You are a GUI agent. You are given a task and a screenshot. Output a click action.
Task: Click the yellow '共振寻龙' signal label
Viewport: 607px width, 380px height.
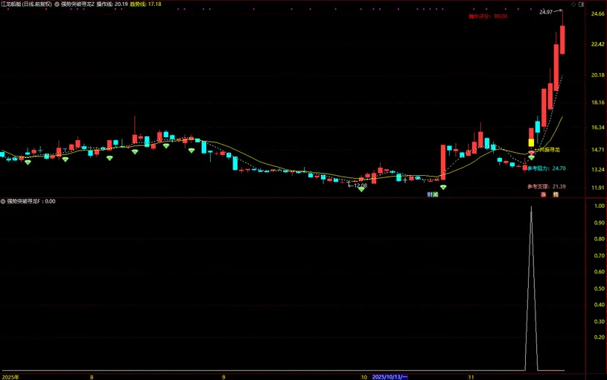point(550,150)
